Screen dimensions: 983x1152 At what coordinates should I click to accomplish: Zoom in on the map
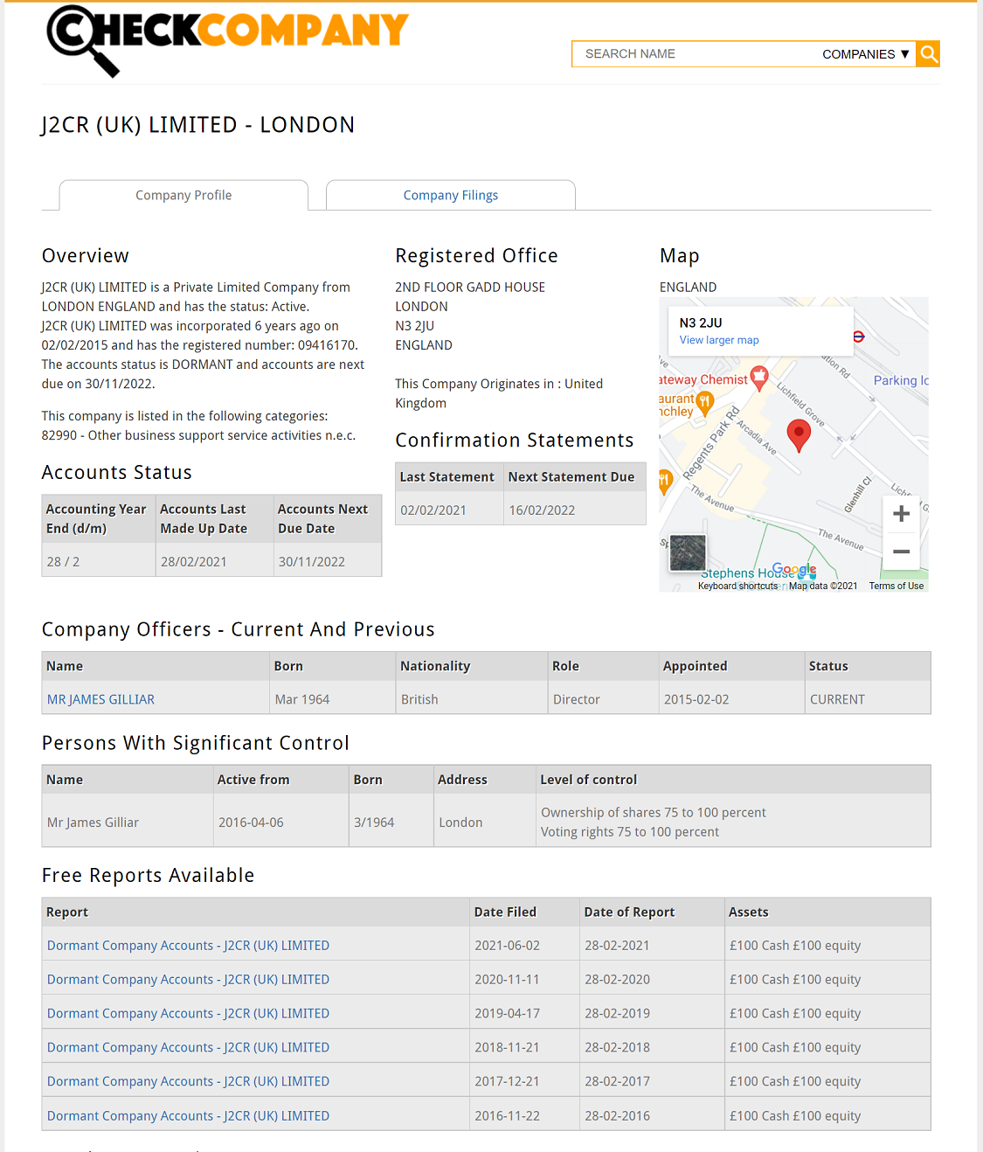click(x=902, y=514)
